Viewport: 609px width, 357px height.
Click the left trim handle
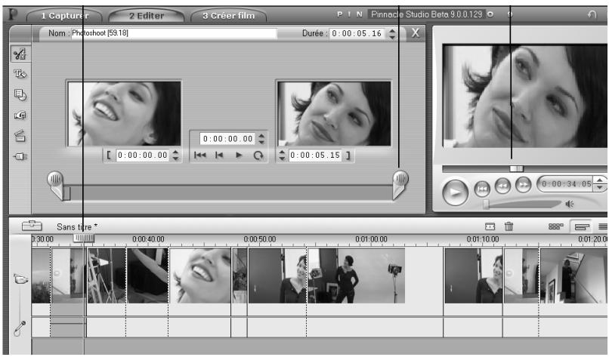click(56, 185)
